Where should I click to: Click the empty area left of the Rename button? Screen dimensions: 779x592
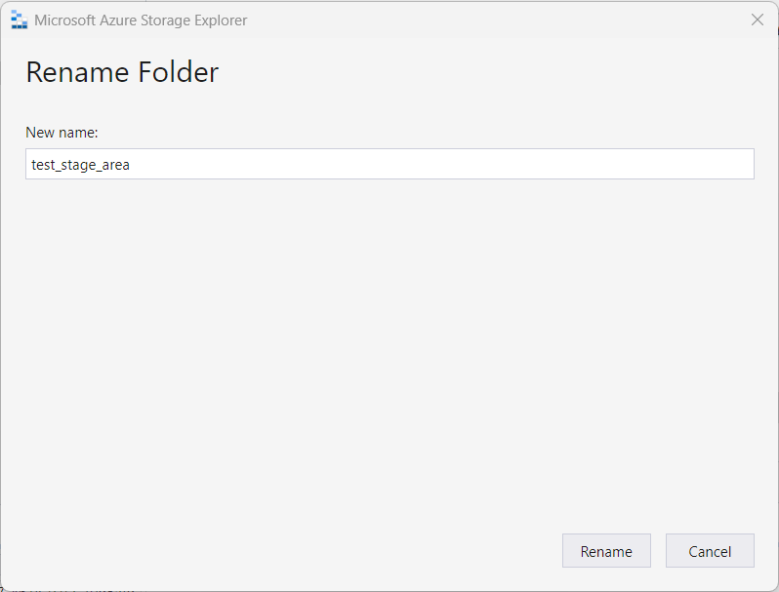click(x=293, y=551)
